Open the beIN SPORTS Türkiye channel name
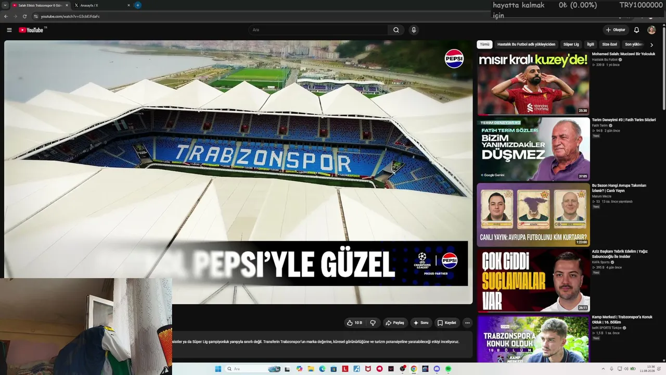666x375 pixels. 607,328
